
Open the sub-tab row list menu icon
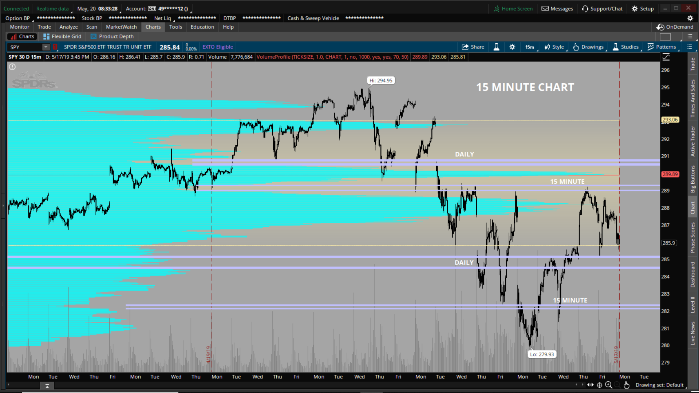(690, 36)
